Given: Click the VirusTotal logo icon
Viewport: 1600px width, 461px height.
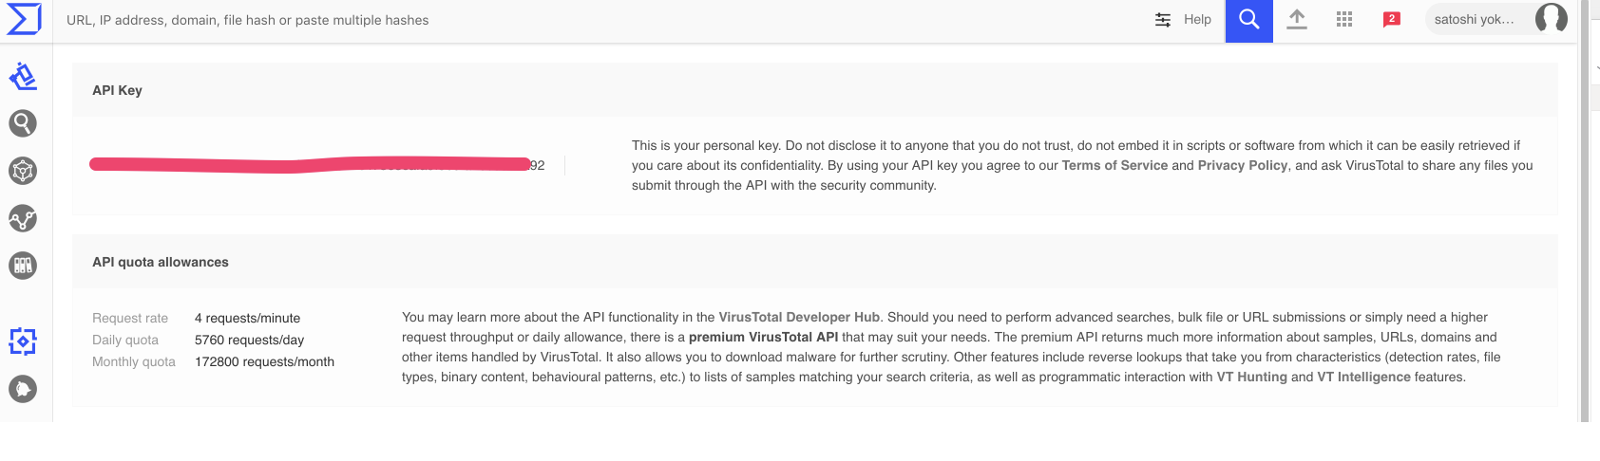Looking at the screenshot, I should 24,19.
